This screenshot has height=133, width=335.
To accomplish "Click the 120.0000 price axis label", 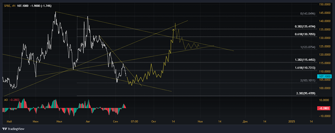I will coord(325,55).
